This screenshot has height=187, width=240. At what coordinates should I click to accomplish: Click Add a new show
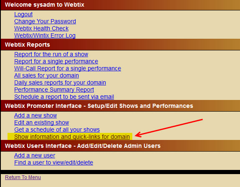[35, 115]
